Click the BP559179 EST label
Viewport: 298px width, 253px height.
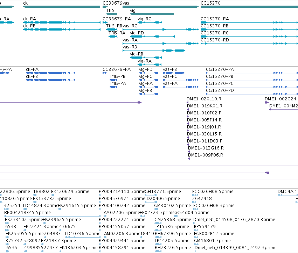205,227
